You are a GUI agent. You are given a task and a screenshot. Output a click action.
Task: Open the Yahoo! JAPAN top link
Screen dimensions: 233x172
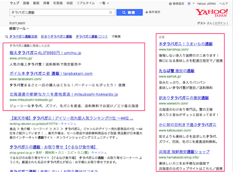[x=206, y=4]
